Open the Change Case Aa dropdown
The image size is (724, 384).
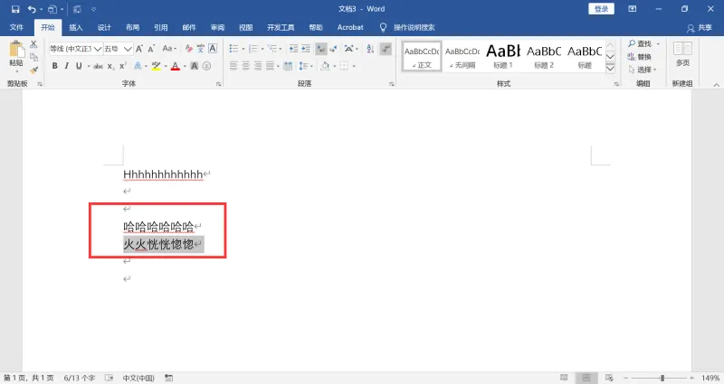click(169, 49)
